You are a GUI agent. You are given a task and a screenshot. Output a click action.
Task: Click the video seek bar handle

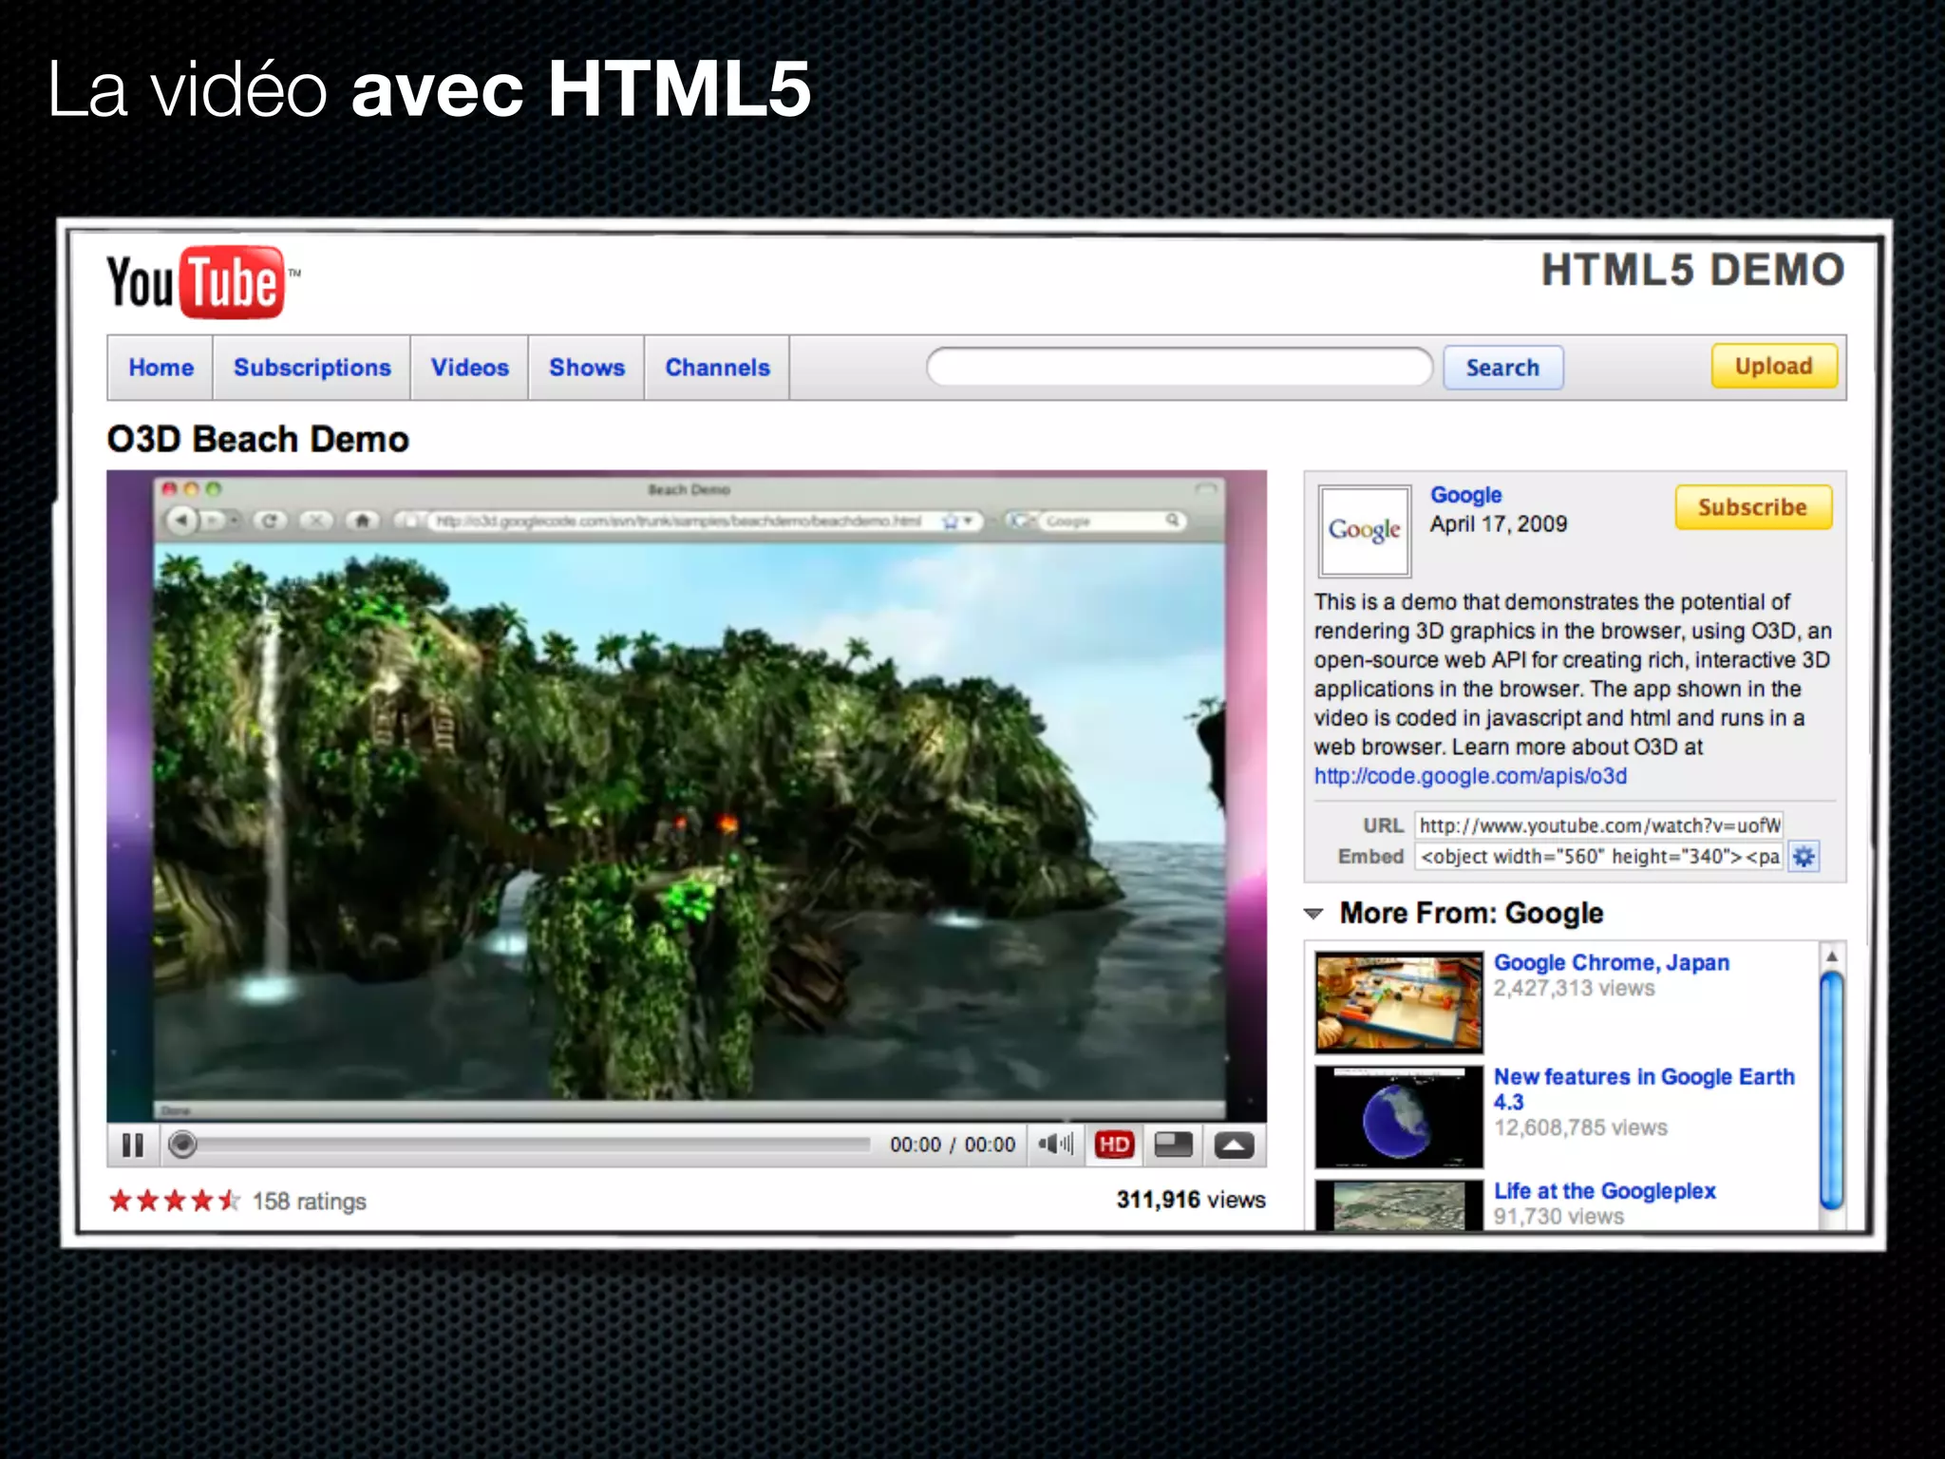[182, 1145]
